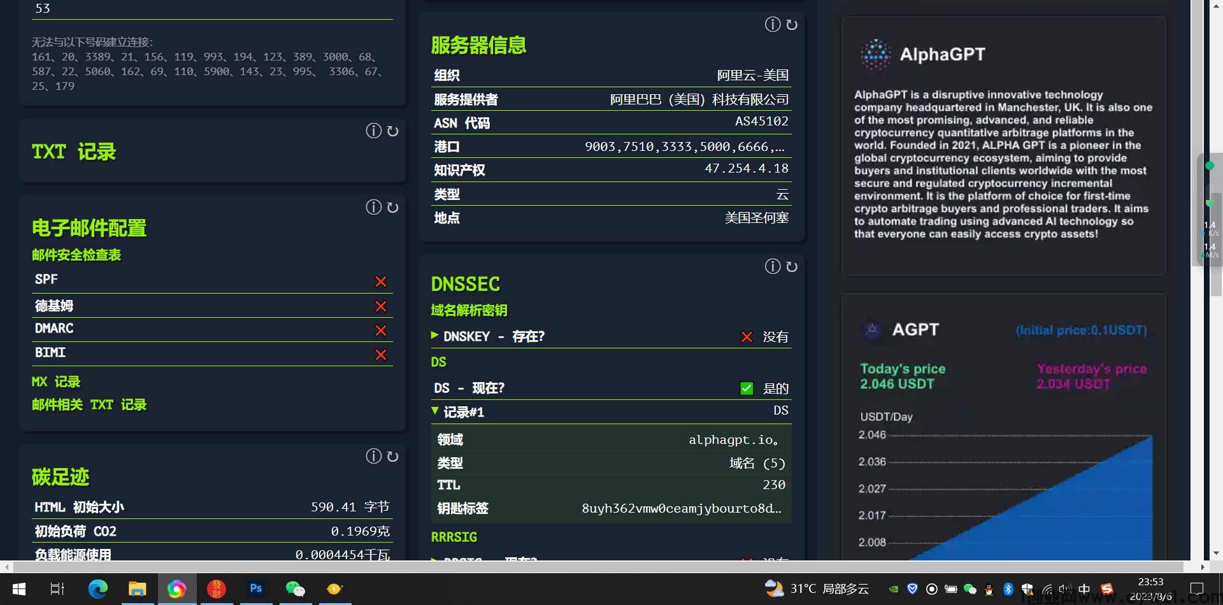Screen dimensions: 1223x605
Task: Click the weather widget 31°C 局部多云
Action: click(x=817, y=589)
